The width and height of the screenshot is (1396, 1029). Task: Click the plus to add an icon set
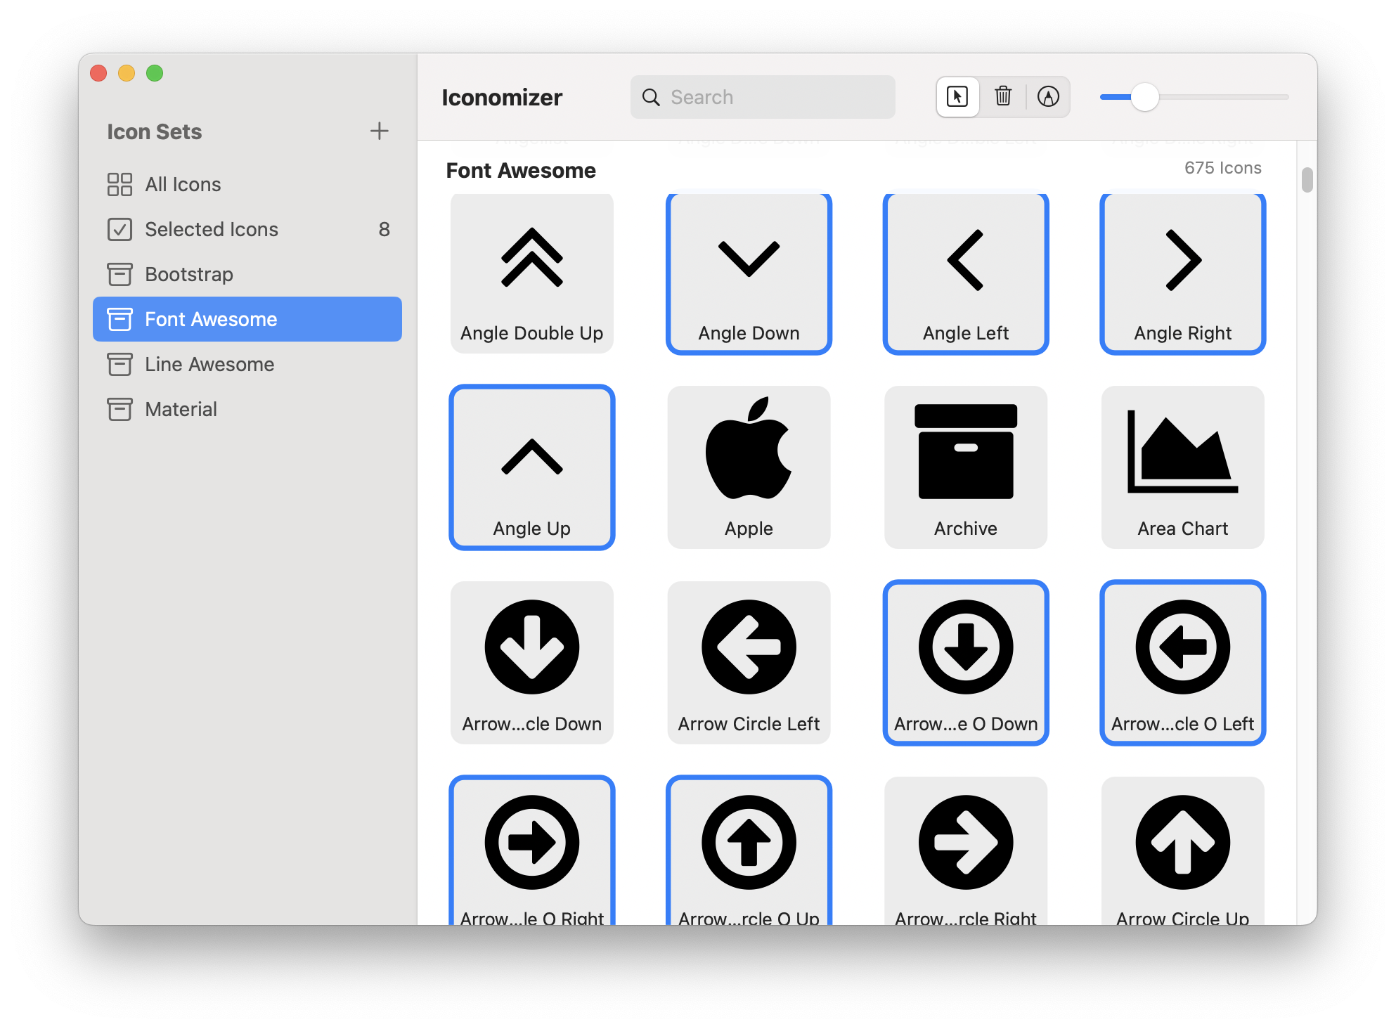[379, 131]
